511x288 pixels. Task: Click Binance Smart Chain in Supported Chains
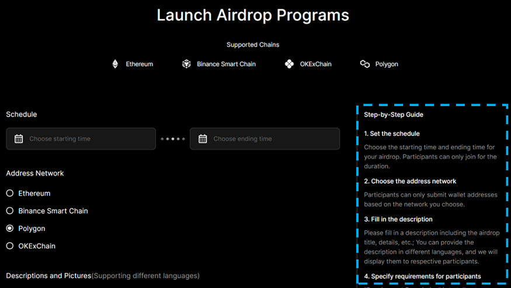tap(226, 64)
